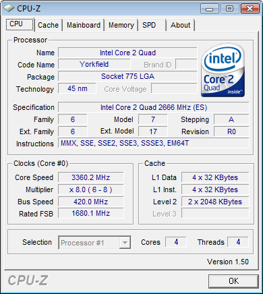Click the OK button
Screen dimensions: 263x294
tap(233, 281)
